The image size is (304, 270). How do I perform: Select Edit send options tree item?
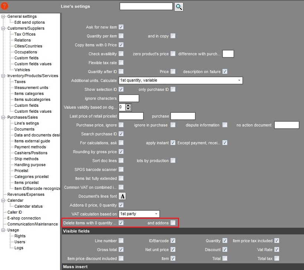(29, 22)
